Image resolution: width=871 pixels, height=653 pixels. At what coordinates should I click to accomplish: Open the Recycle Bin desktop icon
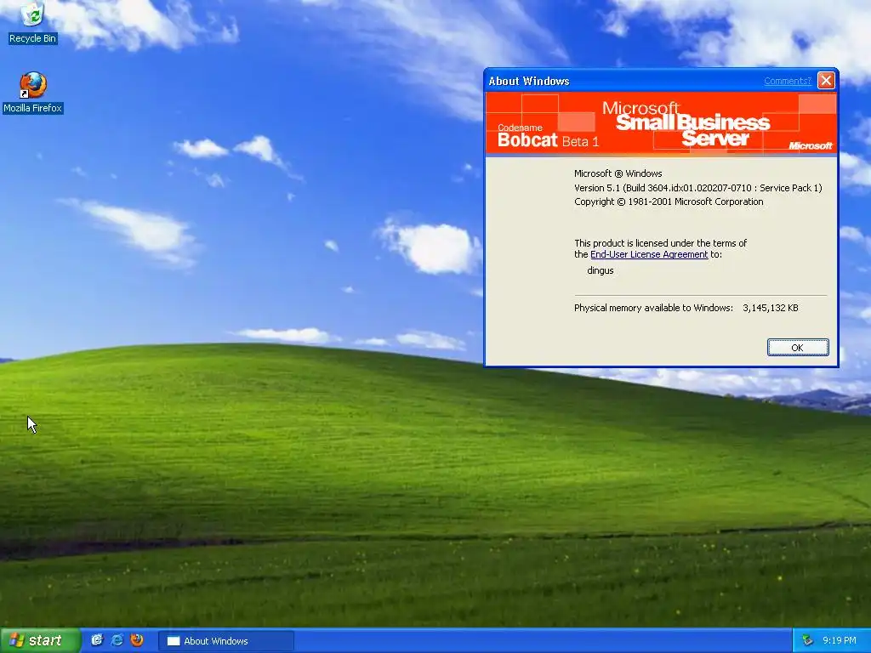click(33, 22)
